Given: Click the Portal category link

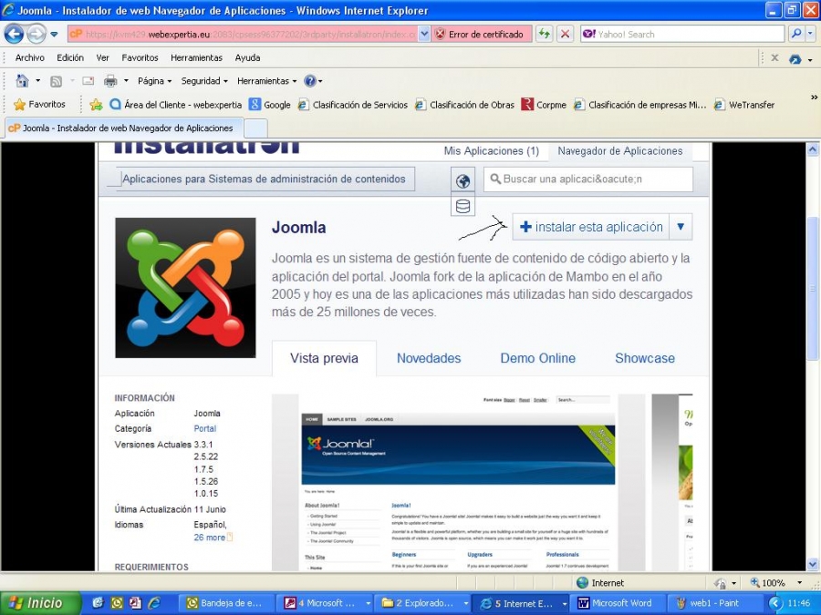Looking at the screenshot, I should [204, 428].
